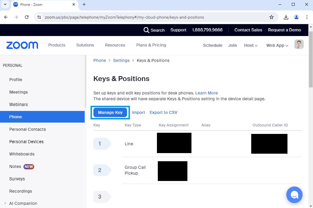
Task: Open Chrome three-dot menu
Action: click(307, 17)
